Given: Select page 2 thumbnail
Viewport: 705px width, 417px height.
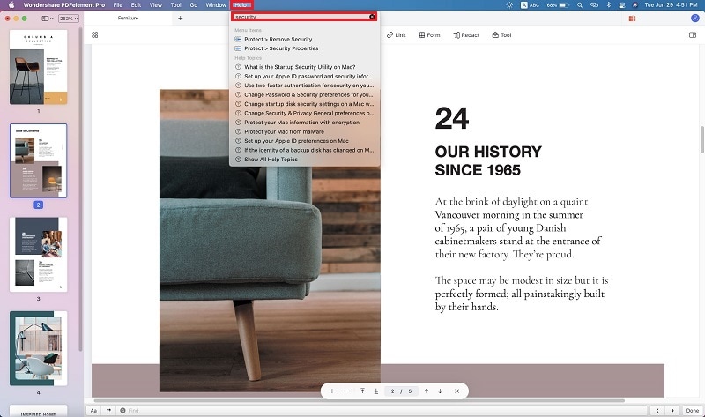Looking at the screenshot, I should point(38,160).
